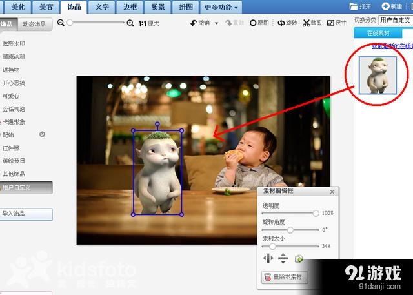Choose the 卡通形象 category
Image resolution: width=413 pixels, height=295 pixels.
pos(14,122)
